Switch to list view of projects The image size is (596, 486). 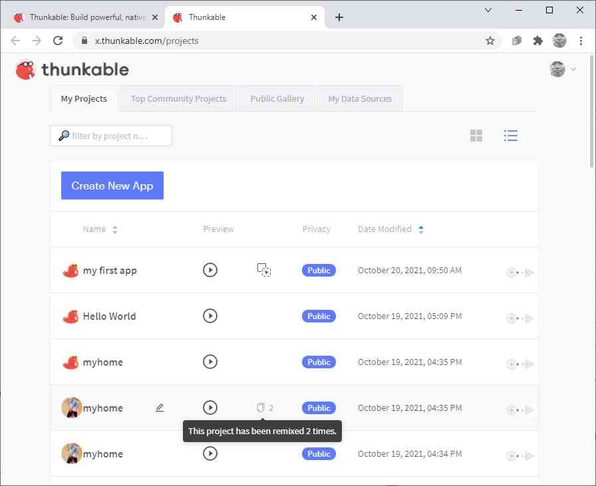[511, 136]
